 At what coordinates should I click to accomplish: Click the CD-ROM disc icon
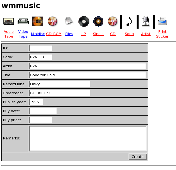click(53, 21)
